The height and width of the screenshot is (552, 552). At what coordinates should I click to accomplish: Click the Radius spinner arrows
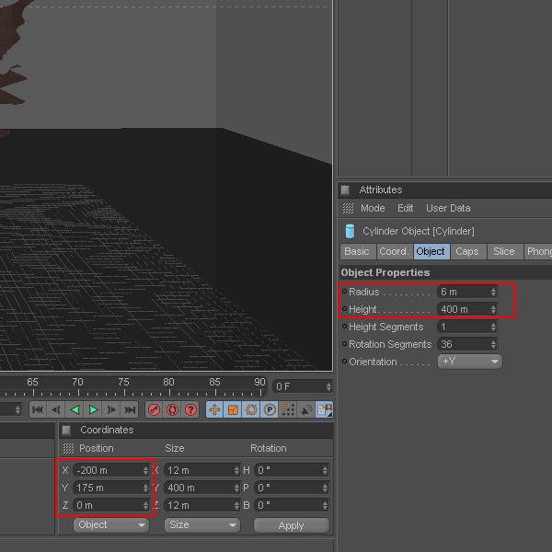493,292
